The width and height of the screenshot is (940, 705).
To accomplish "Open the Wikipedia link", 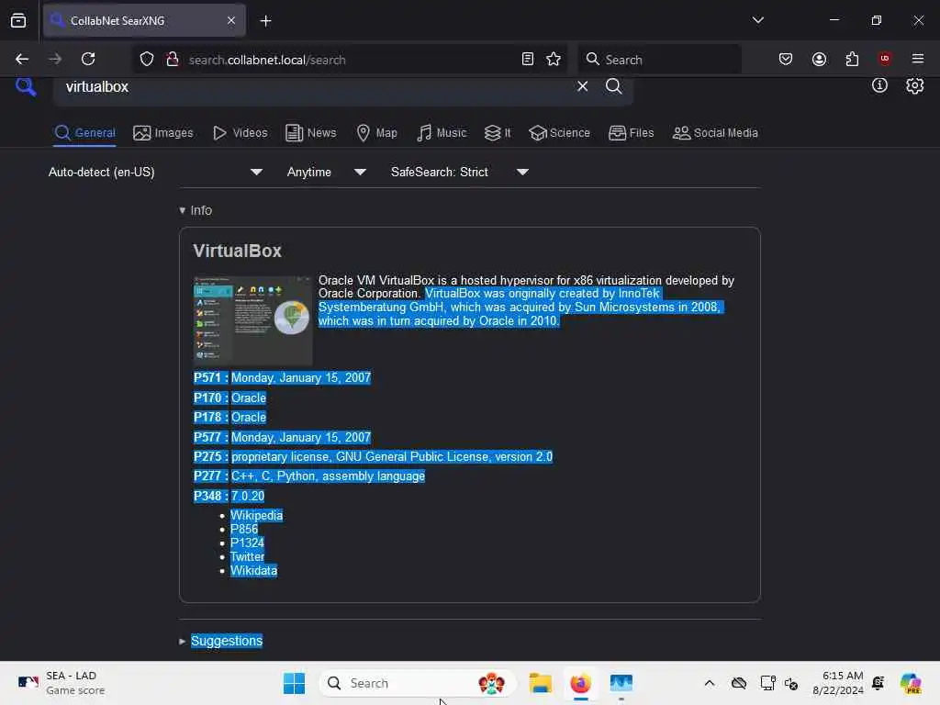I will pyautogui.click(x=257, y=516).
